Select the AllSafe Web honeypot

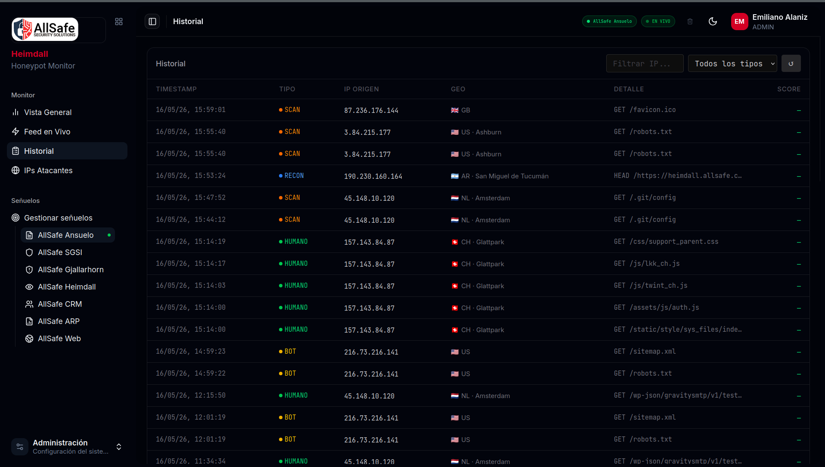68,339
